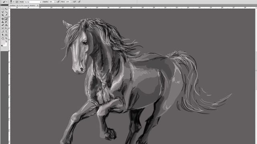This screenshot has height=144, width=257.
Task: Select the Eyedropper tool
Action: 6,15
